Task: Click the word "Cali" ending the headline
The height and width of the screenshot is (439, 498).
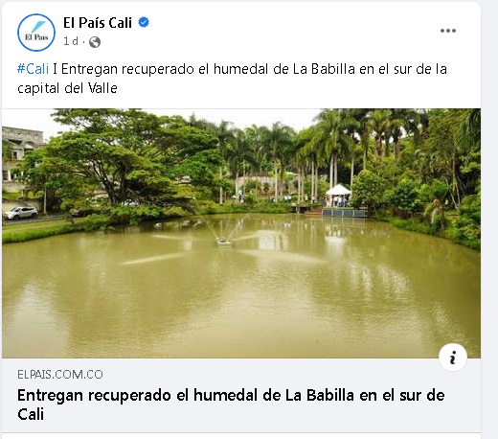Action: 31,414
